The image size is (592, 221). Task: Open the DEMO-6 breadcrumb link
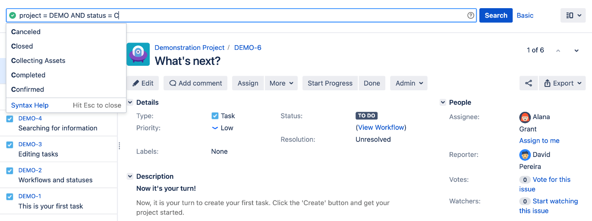click(x=248, y=48)
